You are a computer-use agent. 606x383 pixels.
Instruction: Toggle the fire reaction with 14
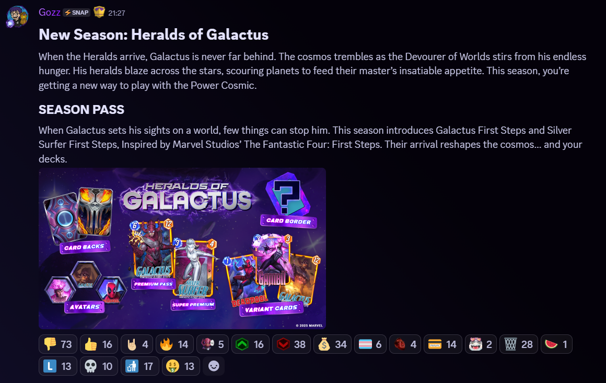[x=174, y=344]
